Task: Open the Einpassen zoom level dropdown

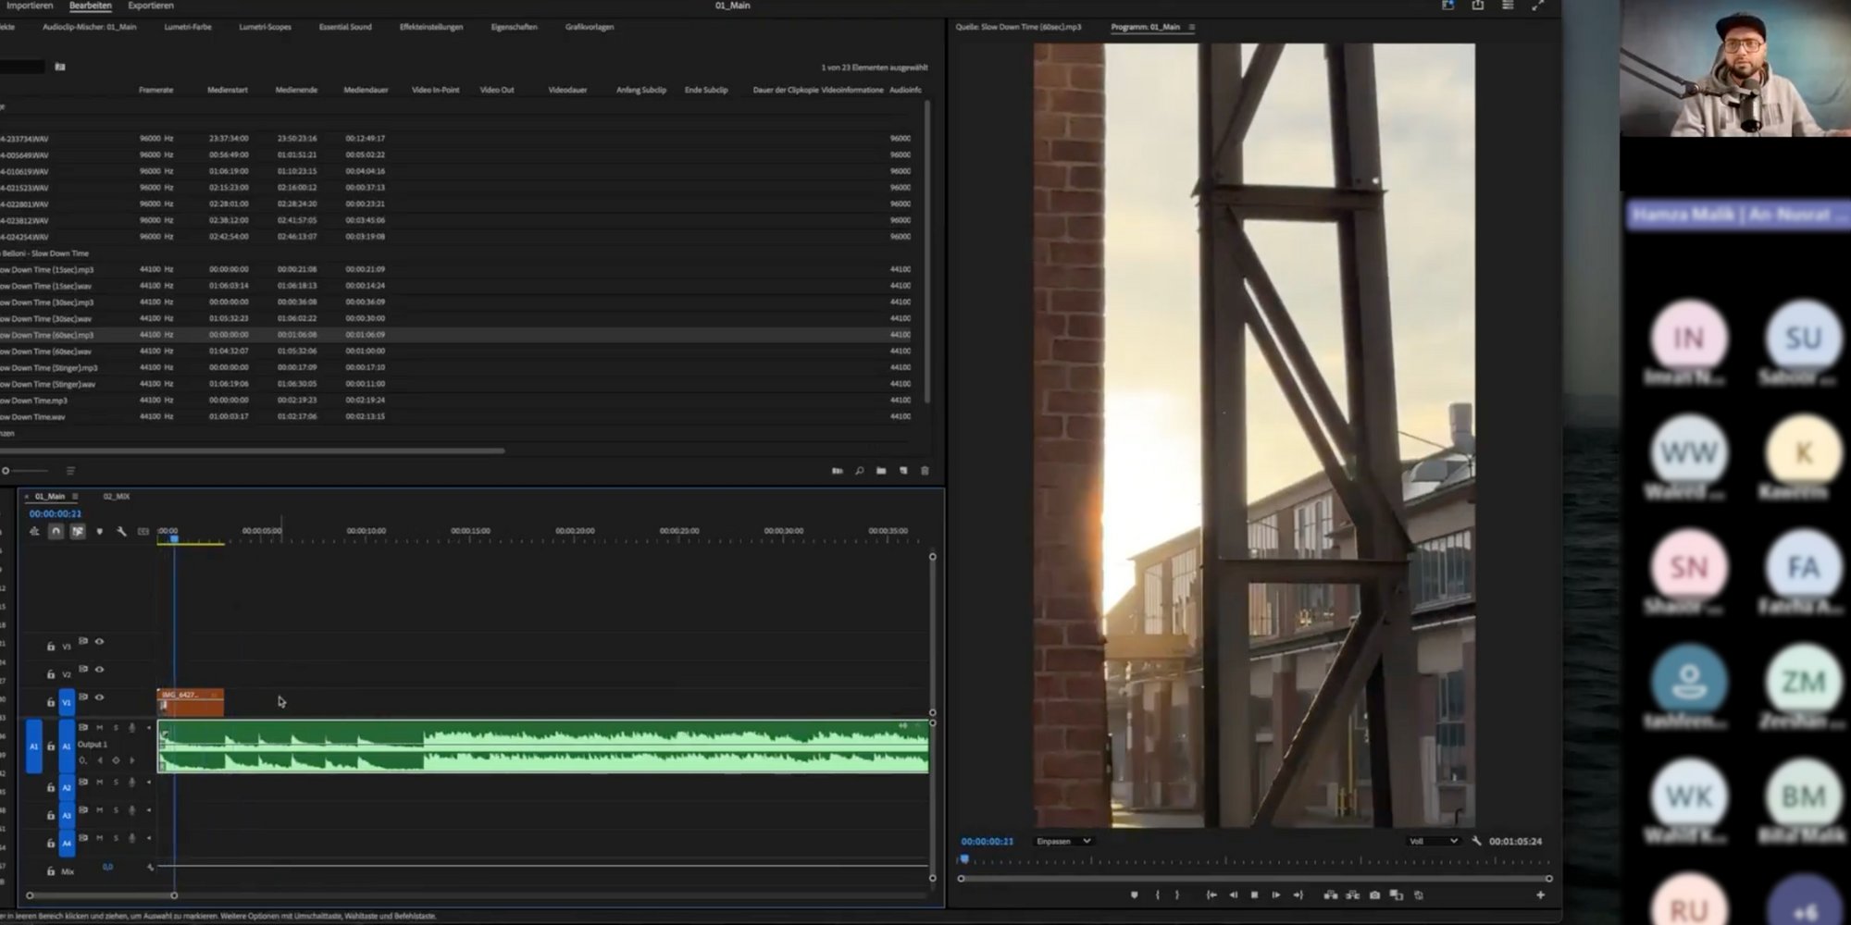Action: point(1063,842)
